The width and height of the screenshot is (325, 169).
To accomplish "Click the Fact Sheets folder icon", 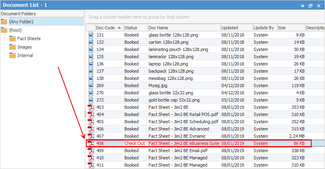I will point(13,39).
